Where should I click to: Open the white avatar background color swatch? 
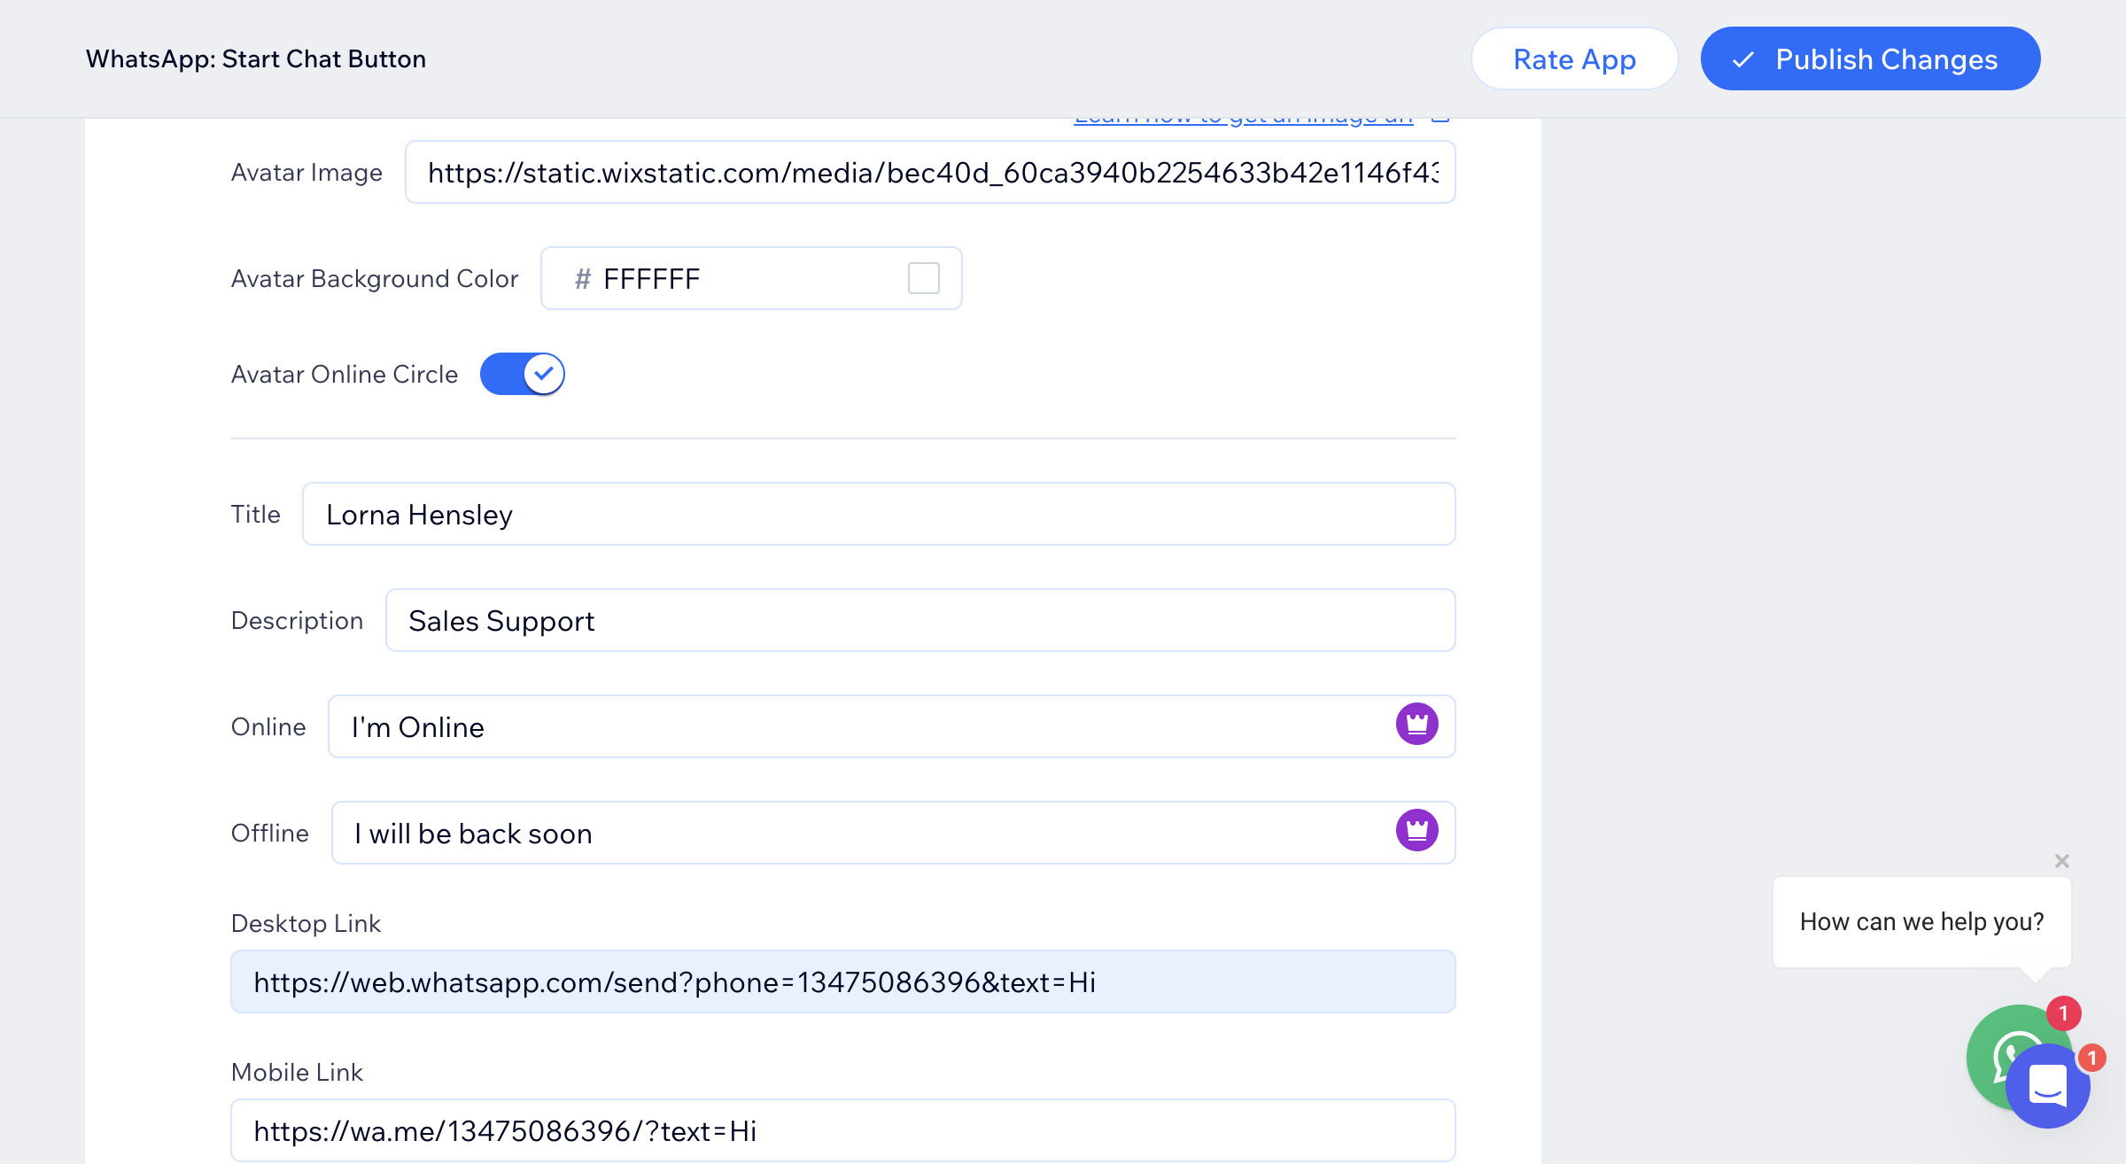point(924,278)
